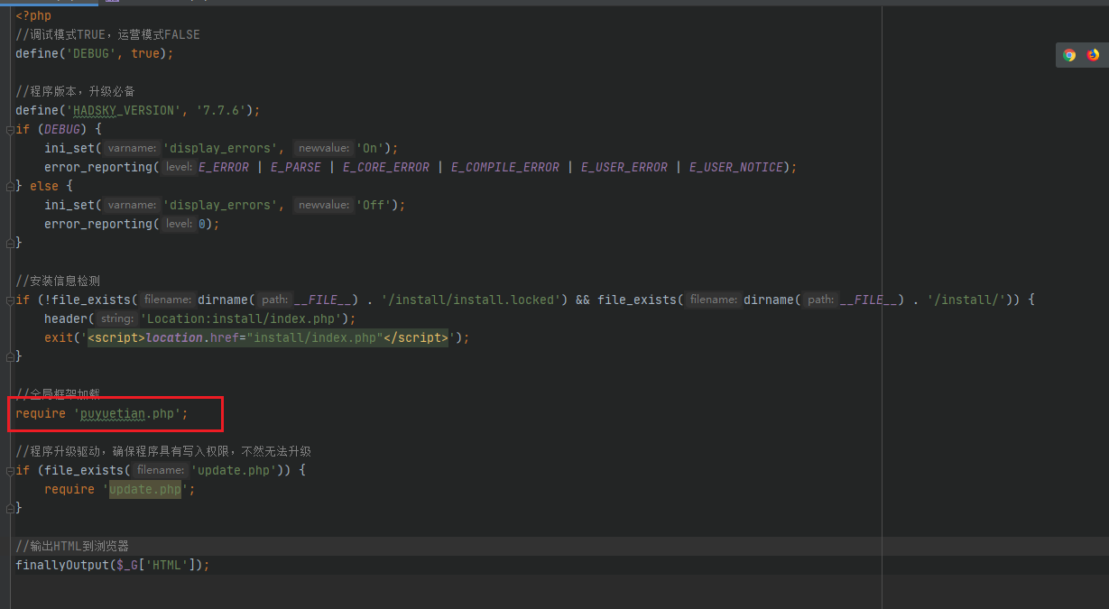Image resolution: width=1109 pixels, height=609 pixels.
Task: Click the comment '//调试模式TRUE，运营模式FALSE'
Action: [x=107, y=34]
